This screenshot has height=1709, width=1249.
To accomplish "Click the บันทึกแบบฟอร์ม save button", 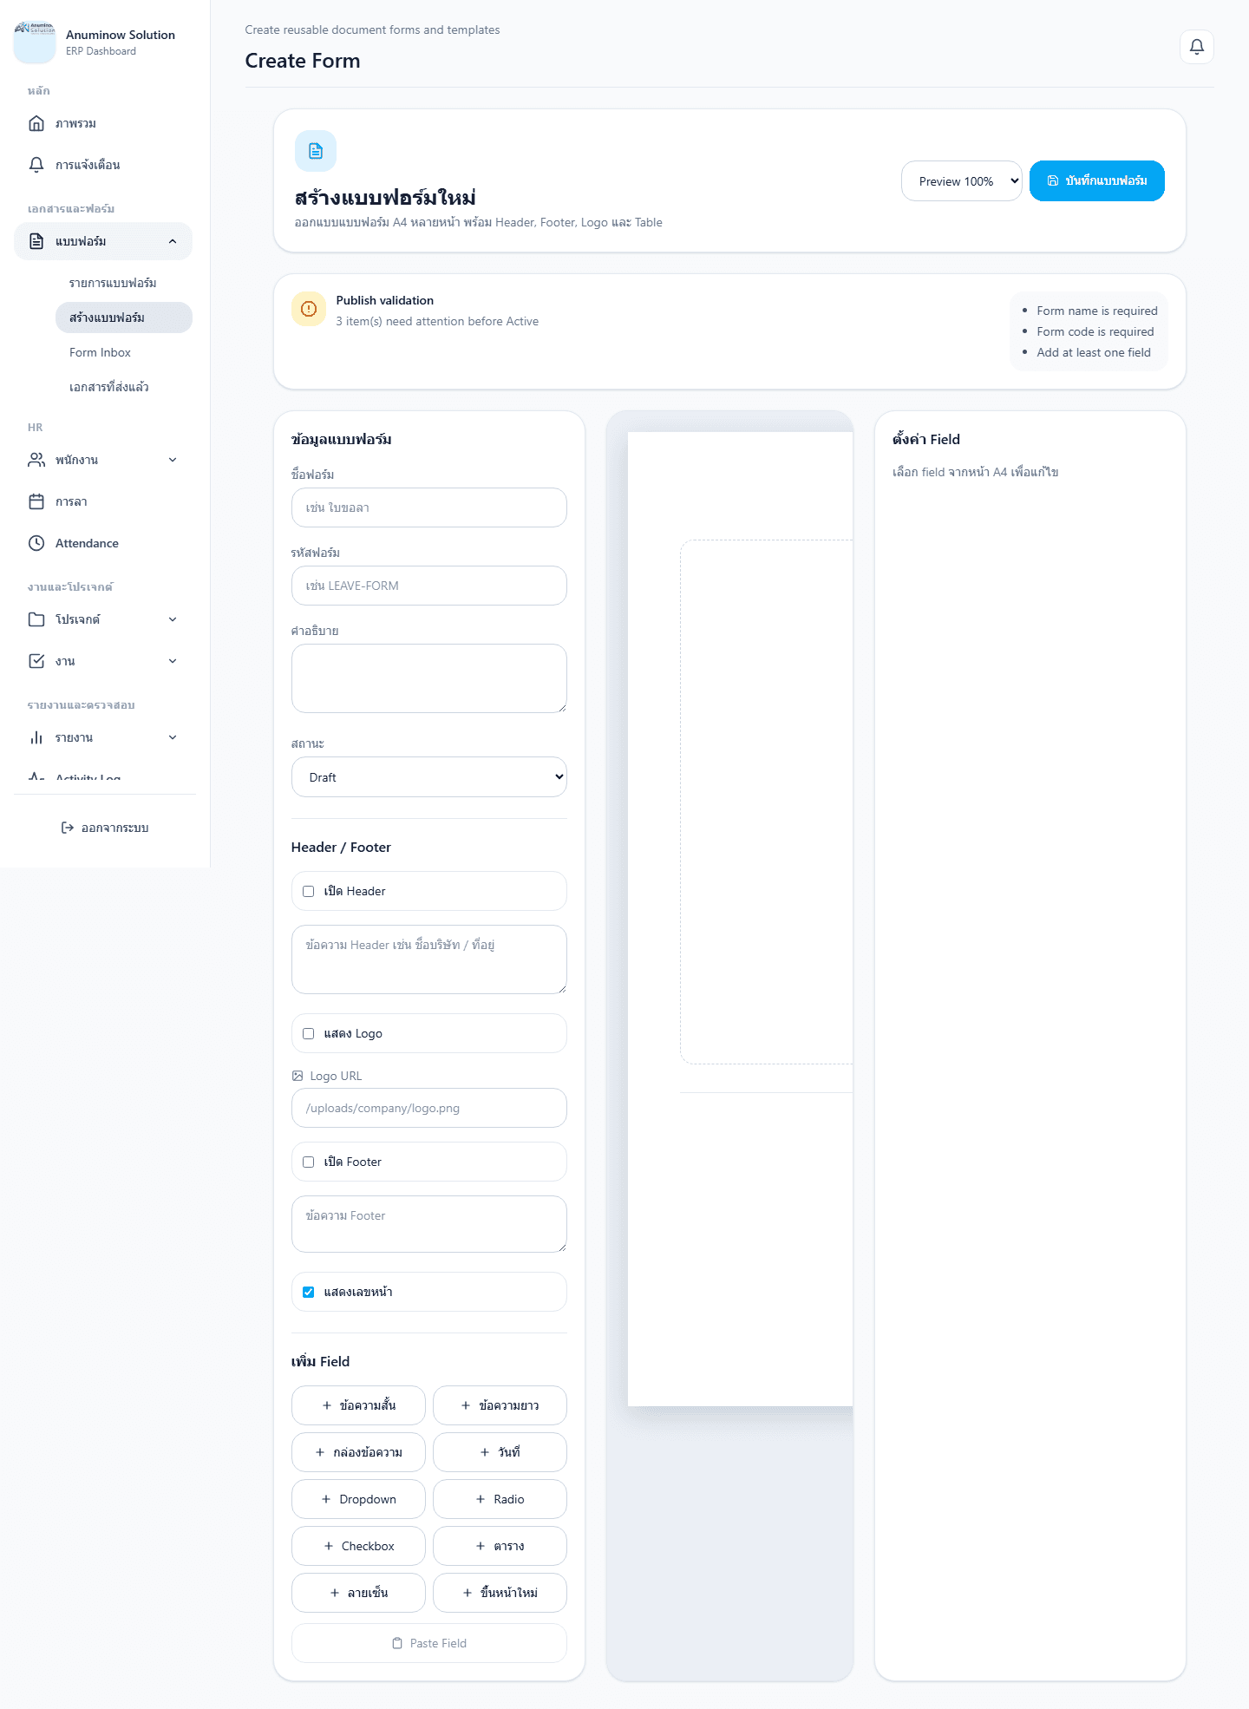I will [x=1096, y=180].
